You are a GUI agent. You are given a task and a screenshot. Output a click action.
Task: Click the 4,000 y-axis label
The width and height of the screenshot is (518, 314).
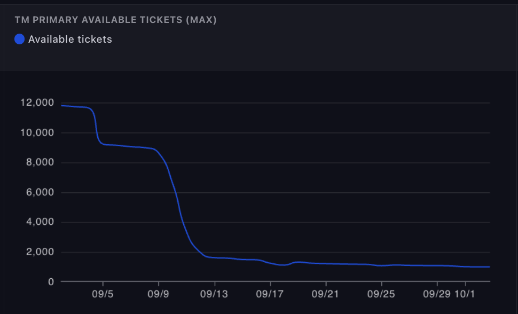(x=40, y=222)
